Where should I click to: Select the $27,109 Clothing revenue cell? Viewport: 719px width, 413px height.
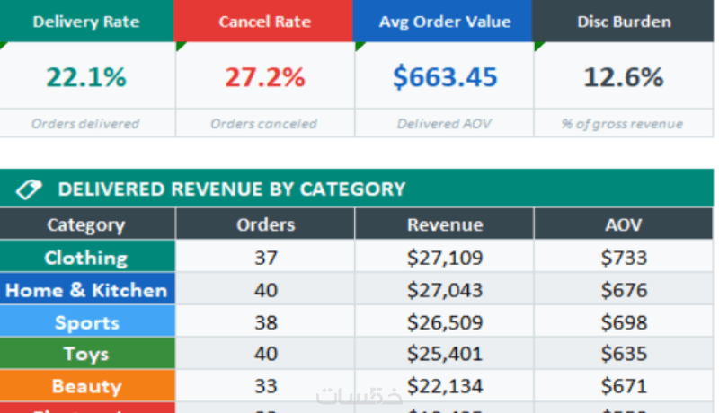[444, 258]
